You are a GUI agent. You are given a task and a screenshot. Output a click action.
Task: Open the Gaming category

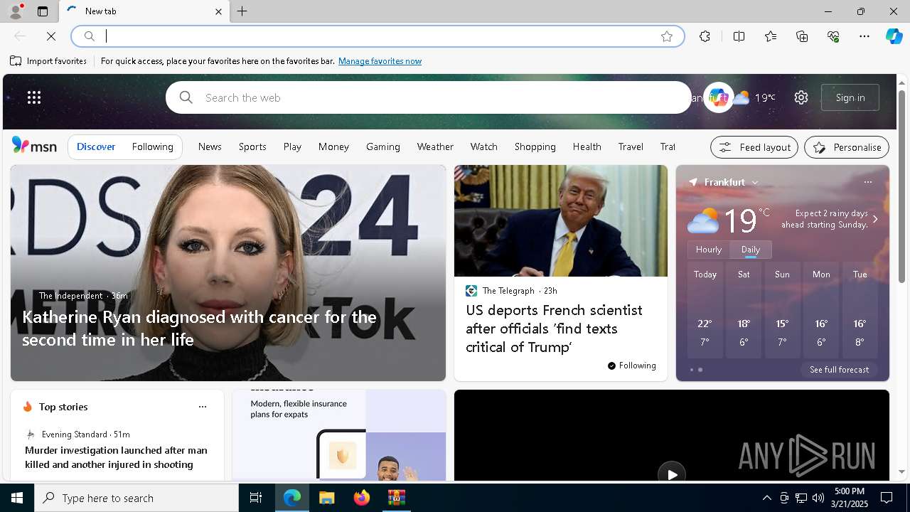[x=383, y=146]
